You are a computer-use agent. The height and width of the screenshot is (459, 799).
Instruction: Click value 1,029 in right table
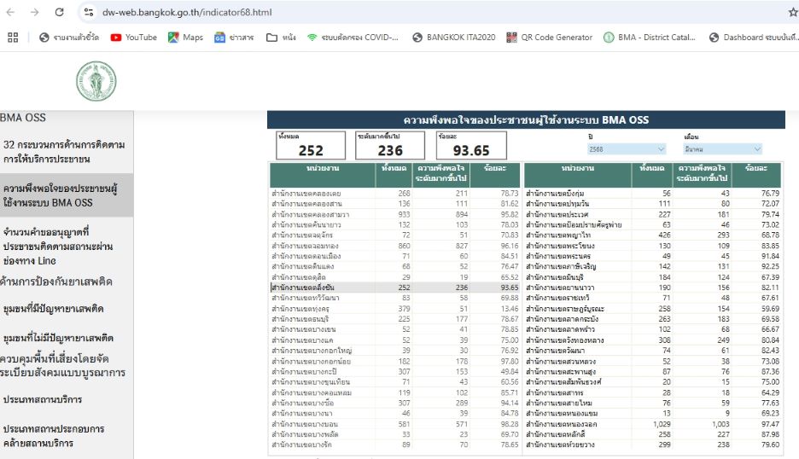pos(662,424)
